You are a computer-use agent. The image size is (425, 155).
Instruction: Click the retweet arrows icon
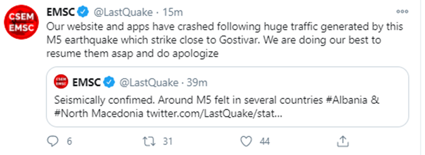pyautogui.click(x=150, y=141)
